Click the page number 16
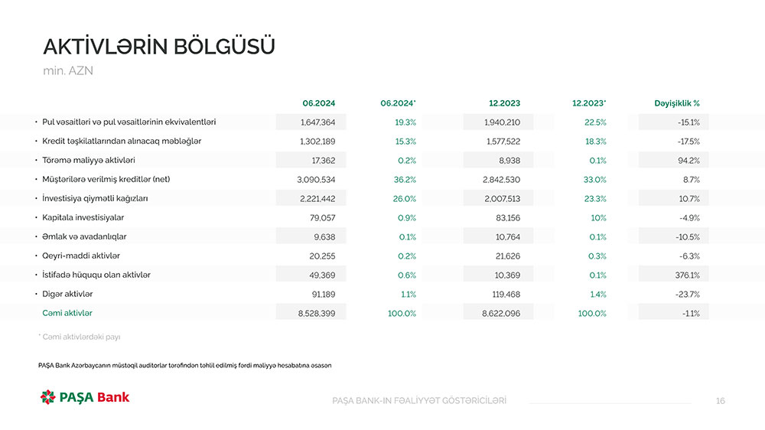Viewport: 765px width, 430px height. [x=720, y=401]
